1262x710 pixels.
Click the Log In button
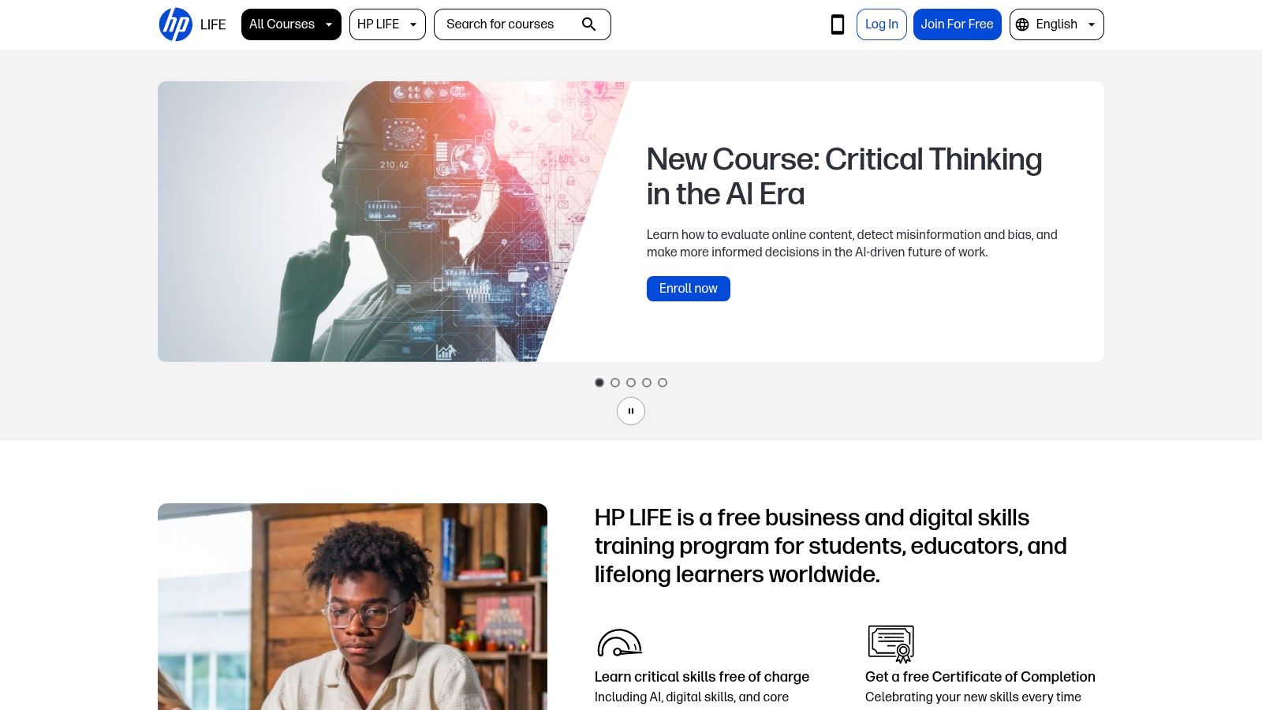click(882, 24)
